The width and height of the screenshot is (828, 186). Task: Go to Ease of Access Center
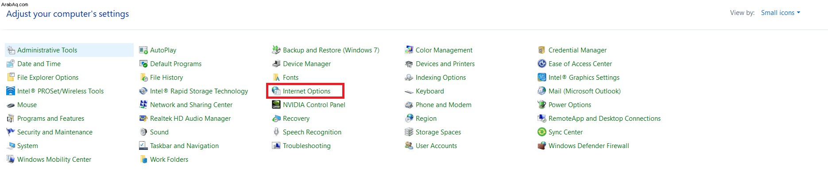click(x=580, y=64)
